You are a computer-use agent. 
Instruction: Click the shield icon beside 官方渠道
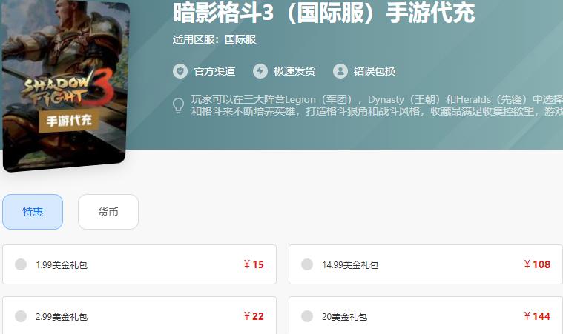tap(180, 71)
